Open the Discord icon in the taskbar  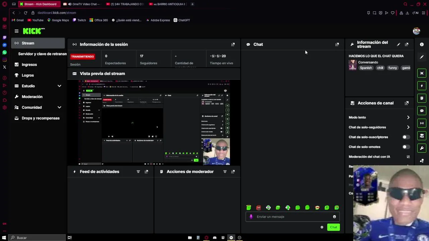214,238
